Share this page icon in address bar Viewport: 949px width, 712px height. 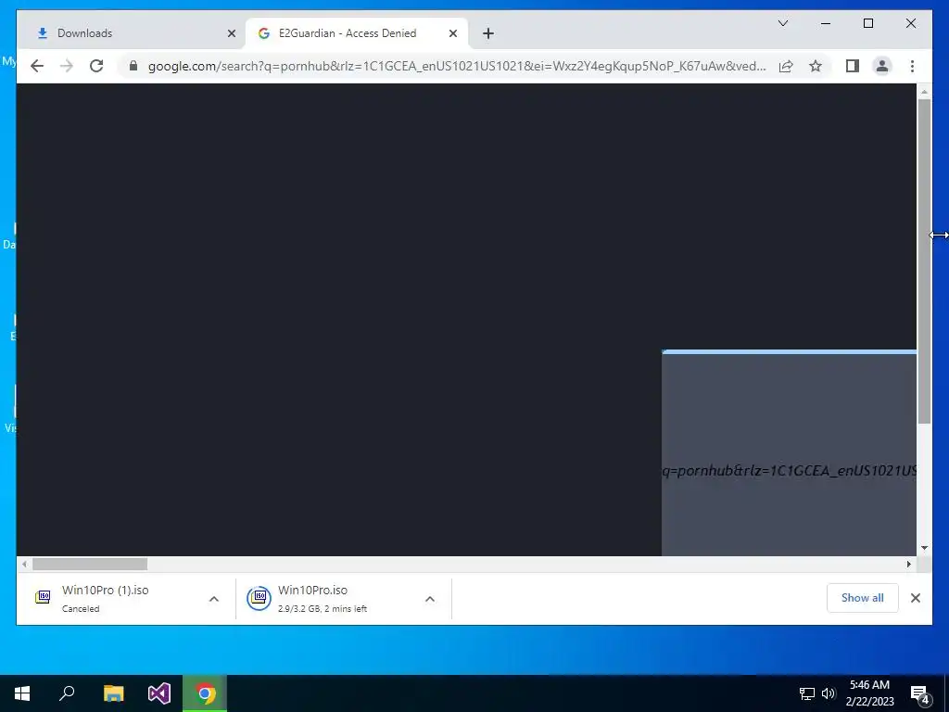click(786, 66)
